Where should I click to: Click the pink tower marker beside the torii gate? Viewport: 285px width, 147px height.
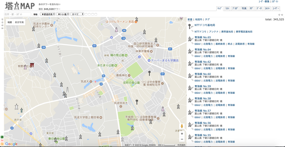(25, 67)
